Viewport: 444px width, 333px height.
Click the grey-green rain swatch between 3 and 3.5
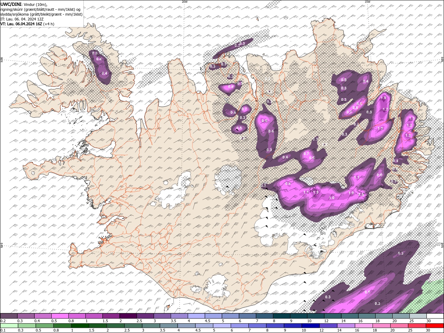(x=151, y=326)
